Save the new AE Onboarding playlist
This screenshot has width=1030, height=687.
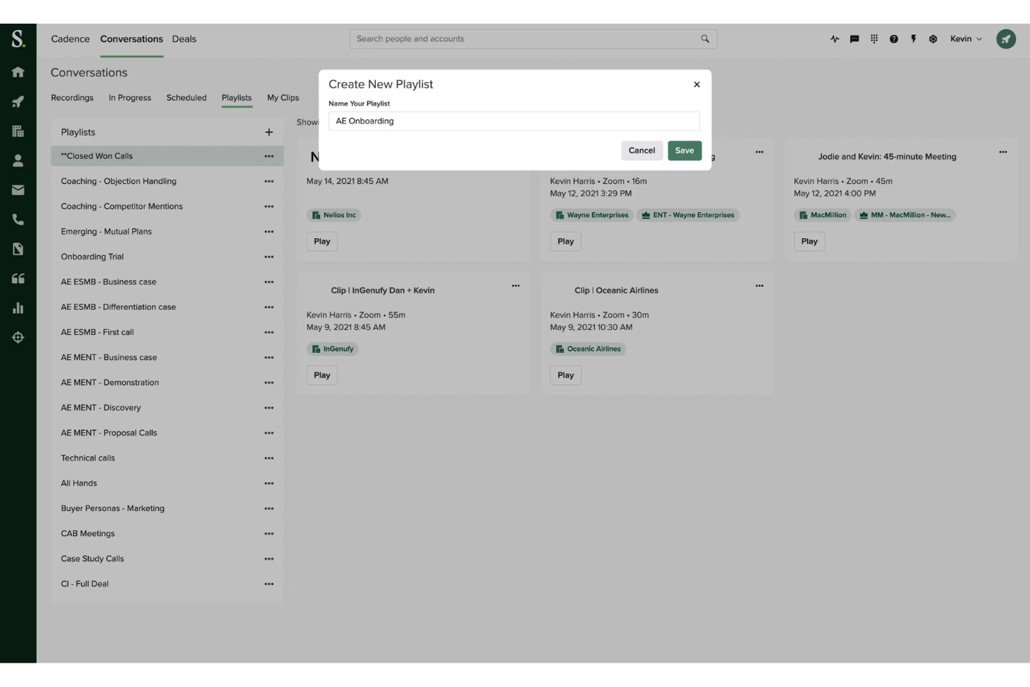pyautogui.click(x=684, y=150)
